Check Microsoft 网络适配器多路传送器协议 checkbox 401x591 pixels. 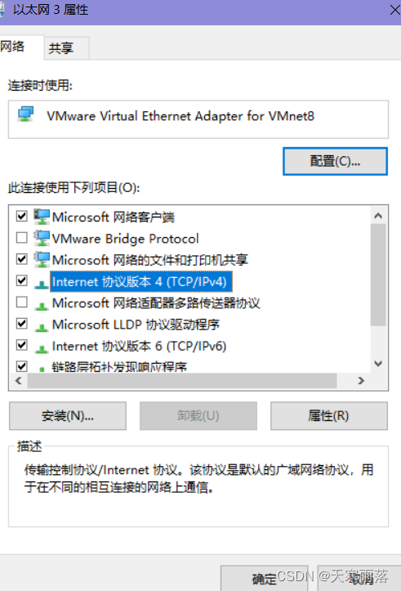click(22, 302)
